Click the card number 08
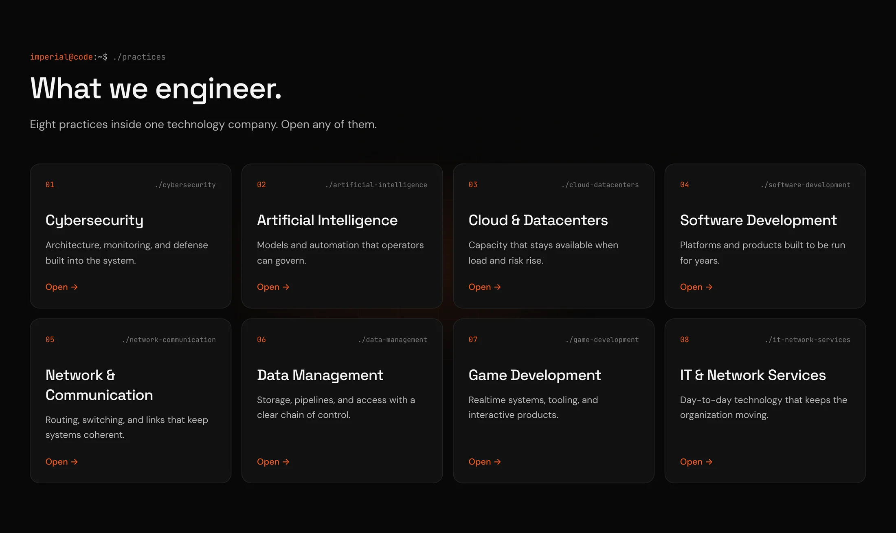 click(x=685, y=340)
